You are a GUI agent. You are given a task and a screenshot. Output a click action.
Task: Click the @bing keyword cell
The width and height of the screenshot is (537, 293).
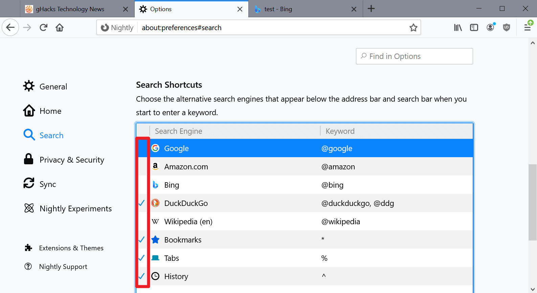332,185
